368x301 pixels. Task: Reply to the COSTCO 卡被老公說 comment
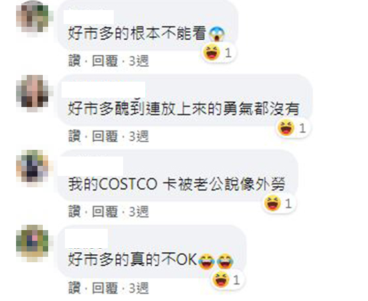point(104,211)
